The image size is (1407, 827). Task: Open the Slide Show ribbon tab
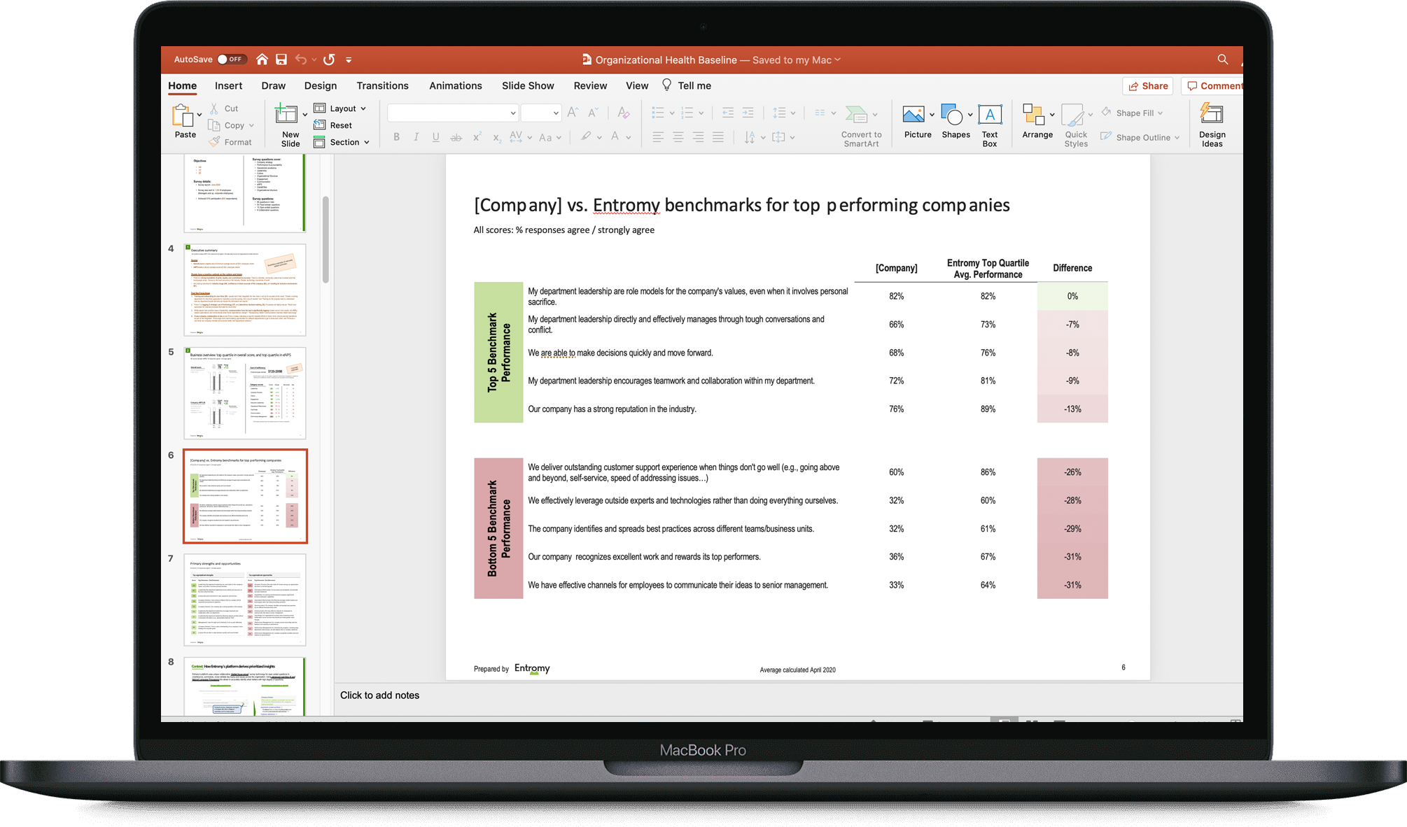527,85
